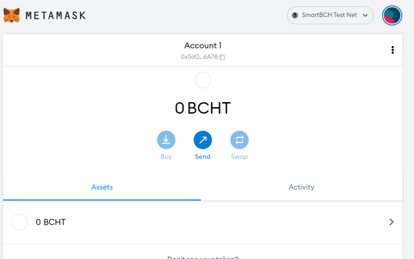Switch to the Assets tab
The image size is (414, 259).
tap(102, 187)
